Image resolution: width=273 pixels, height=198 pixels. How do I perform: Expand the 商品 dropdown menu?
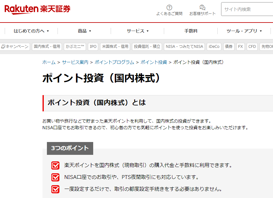coord(84,31)
